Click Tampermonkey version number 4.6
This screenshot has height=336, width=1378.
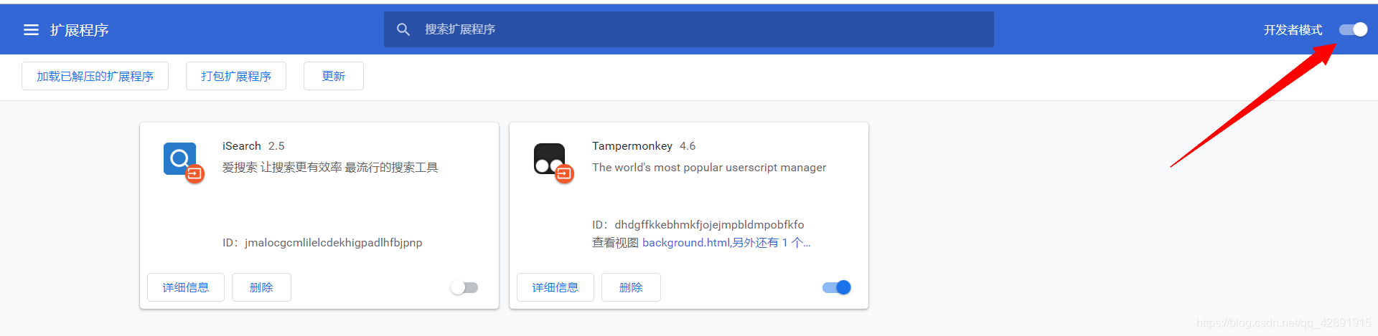(688, 145)
